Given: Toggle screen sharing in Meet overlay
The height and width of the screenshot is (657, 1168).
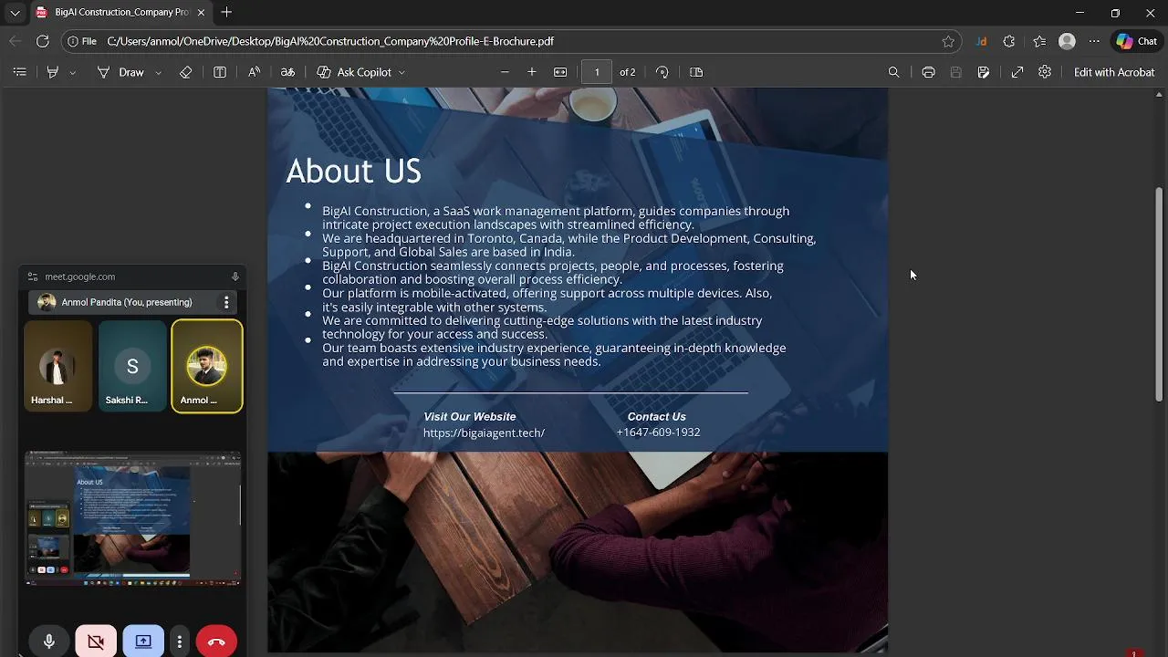Looking at the screenshot, I should [x=143, y=641].
